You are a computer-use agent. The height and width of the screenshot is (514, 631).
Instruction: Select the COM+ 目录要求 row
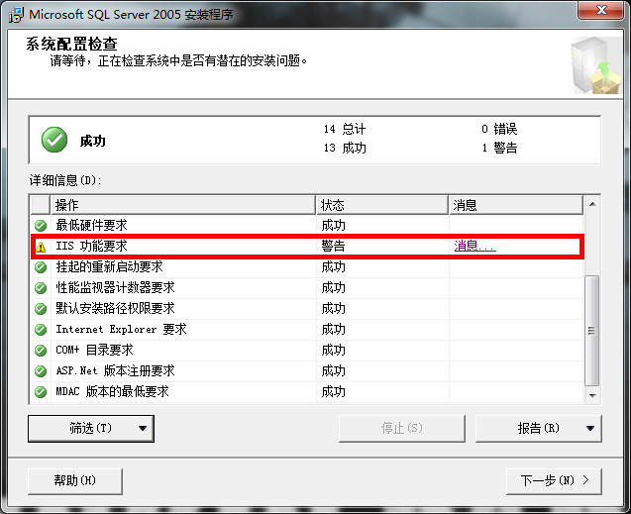[307, 351]
